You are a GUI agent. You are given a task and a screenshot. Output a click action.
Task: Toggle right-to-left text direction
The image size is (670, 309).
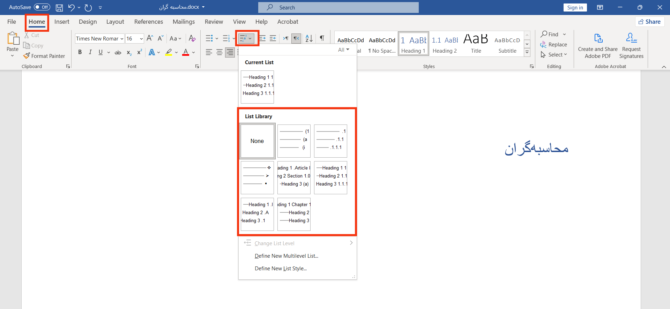(x=296, y=38)
